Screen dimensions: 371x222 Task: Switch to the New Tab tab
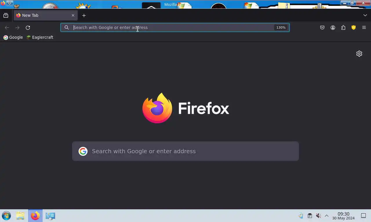coord(46,15)
